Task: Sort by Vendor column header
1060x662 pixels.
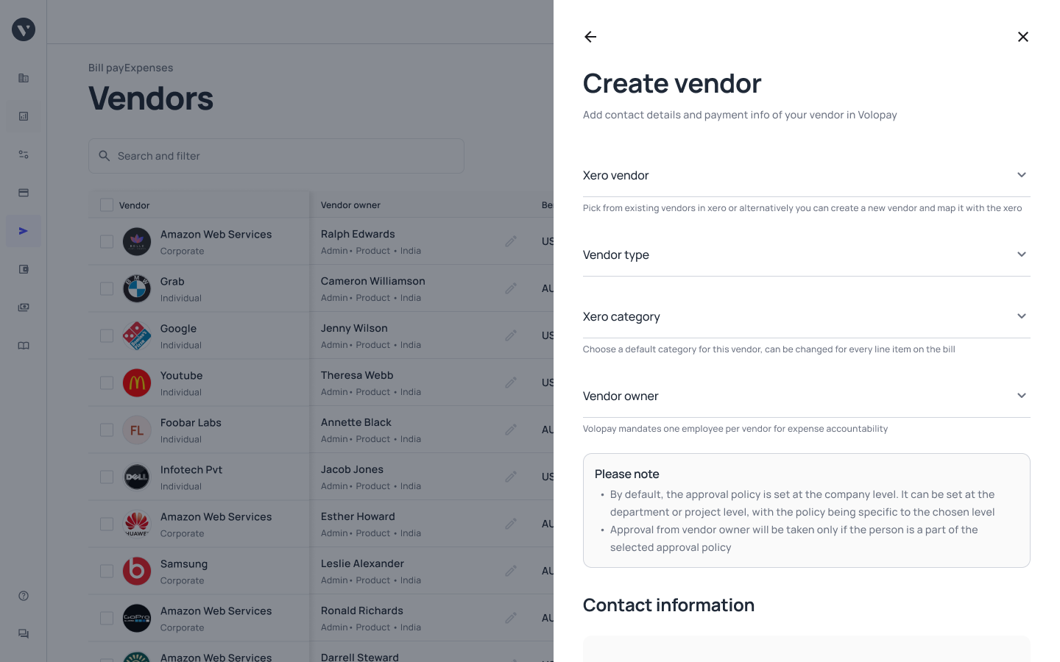Action: [x=134, y=205]
